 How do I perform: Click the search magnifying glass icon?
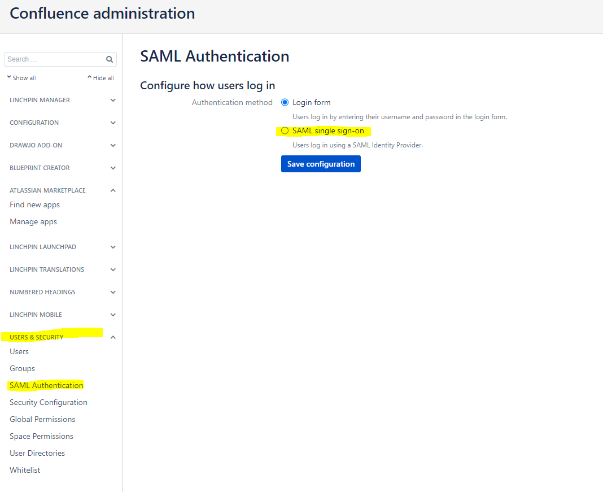click(109, 59)
